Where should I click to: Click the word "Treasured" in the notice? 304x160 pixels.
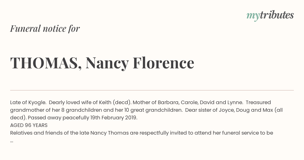point(258,103)
